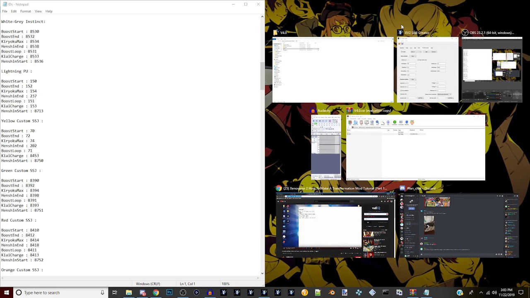
Task: Click the Red Custom SSJ heading
Action: pyautogui.click(x=19, y=220)
